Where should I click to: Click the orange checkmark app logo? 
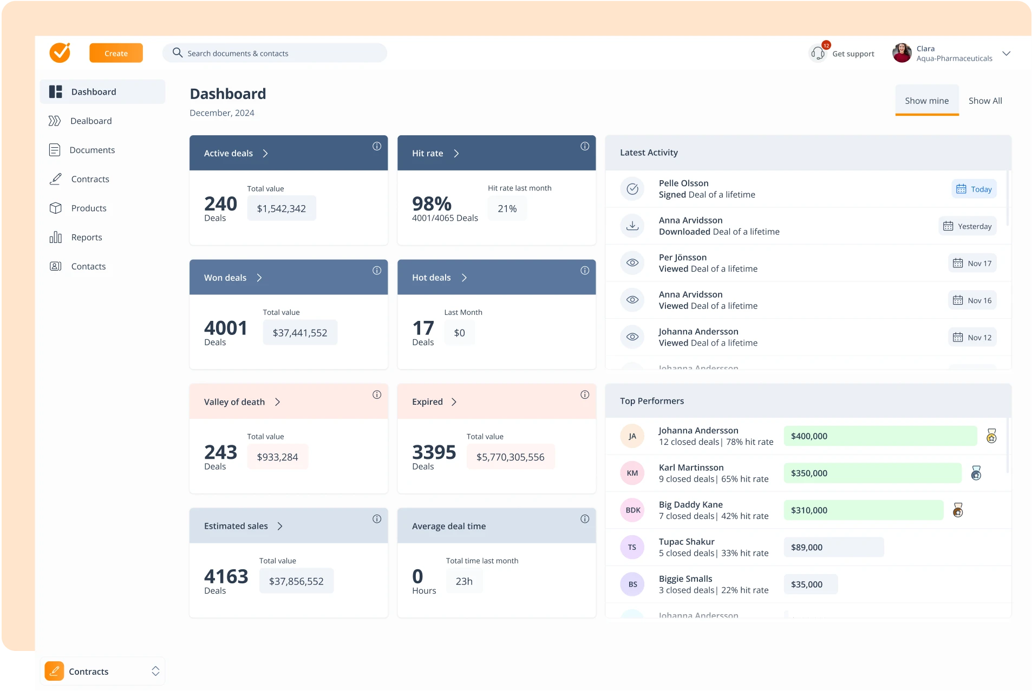(60, 52)
